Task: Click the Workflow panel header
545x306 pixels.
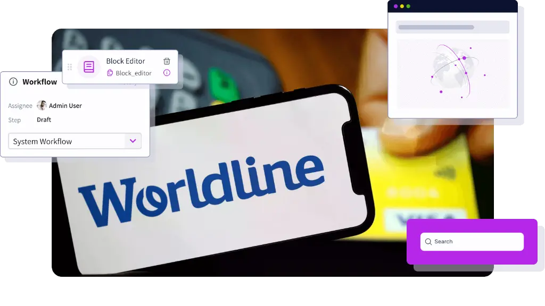Action: pos(40,82)
